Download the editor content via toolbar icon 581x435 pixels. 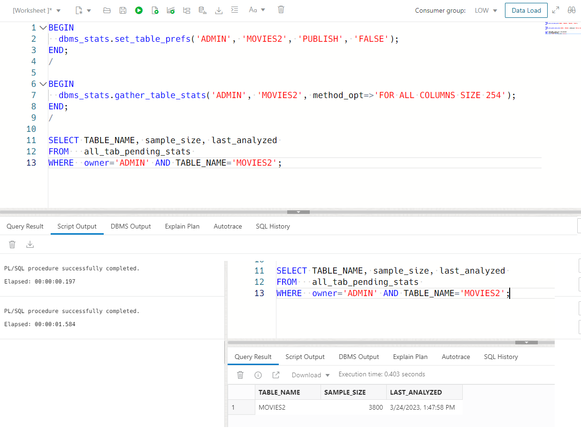[219, 10]
